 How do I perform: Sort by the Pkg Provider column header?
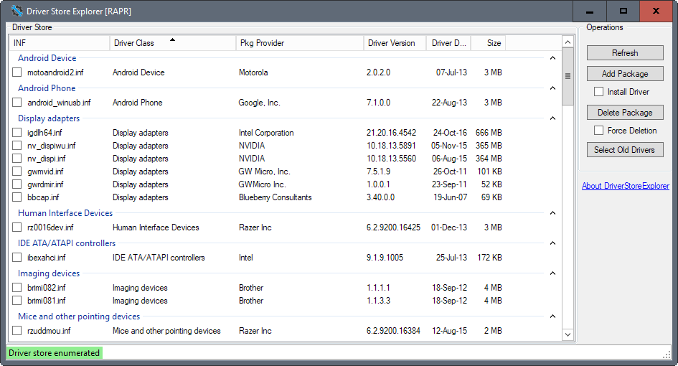[300, 43]
